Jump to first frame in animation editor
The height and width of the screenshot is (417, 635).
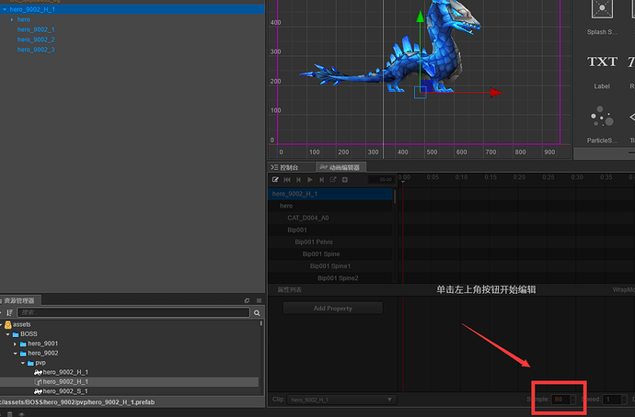(x=287, y=179)
